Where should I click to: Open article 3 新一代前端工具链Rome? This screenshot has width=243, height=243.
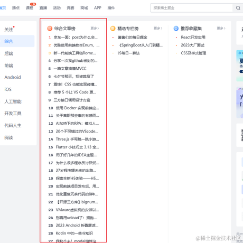pos(75,53)
